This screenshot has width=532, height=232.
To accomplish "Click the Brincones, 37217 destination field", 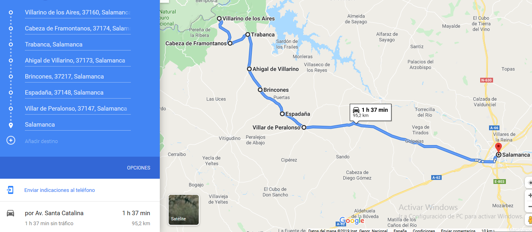I will click(x=77, y=77).
